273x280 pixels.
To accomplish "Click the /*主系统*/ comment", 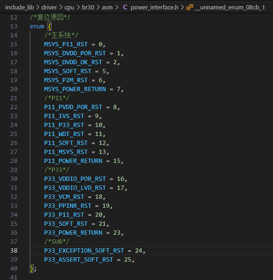I will coord(61,35).
